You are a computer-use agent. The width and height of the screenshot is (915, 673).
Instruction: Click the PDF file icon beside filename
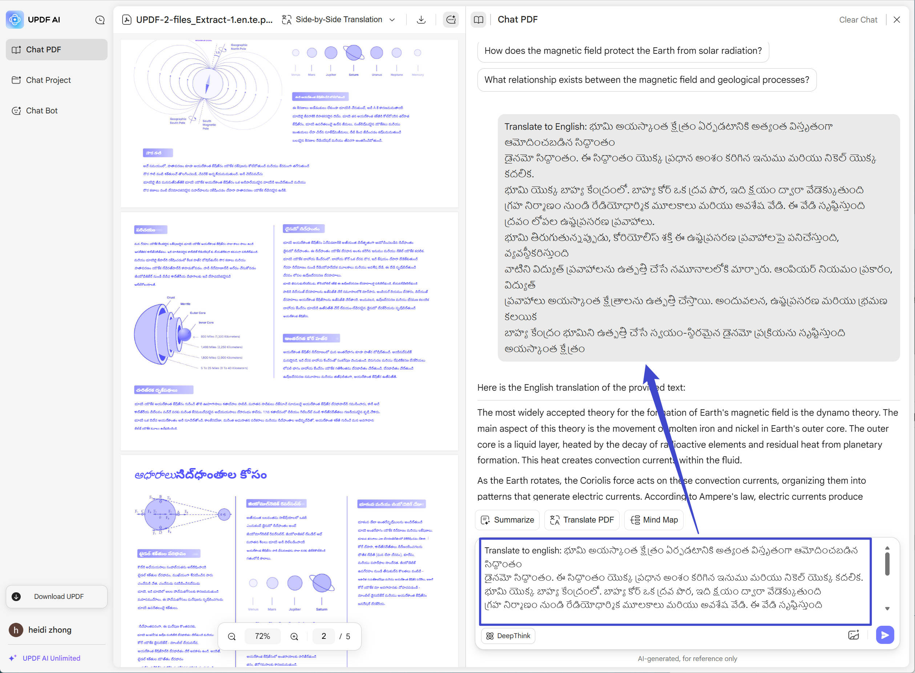click(x=127, y=20)
